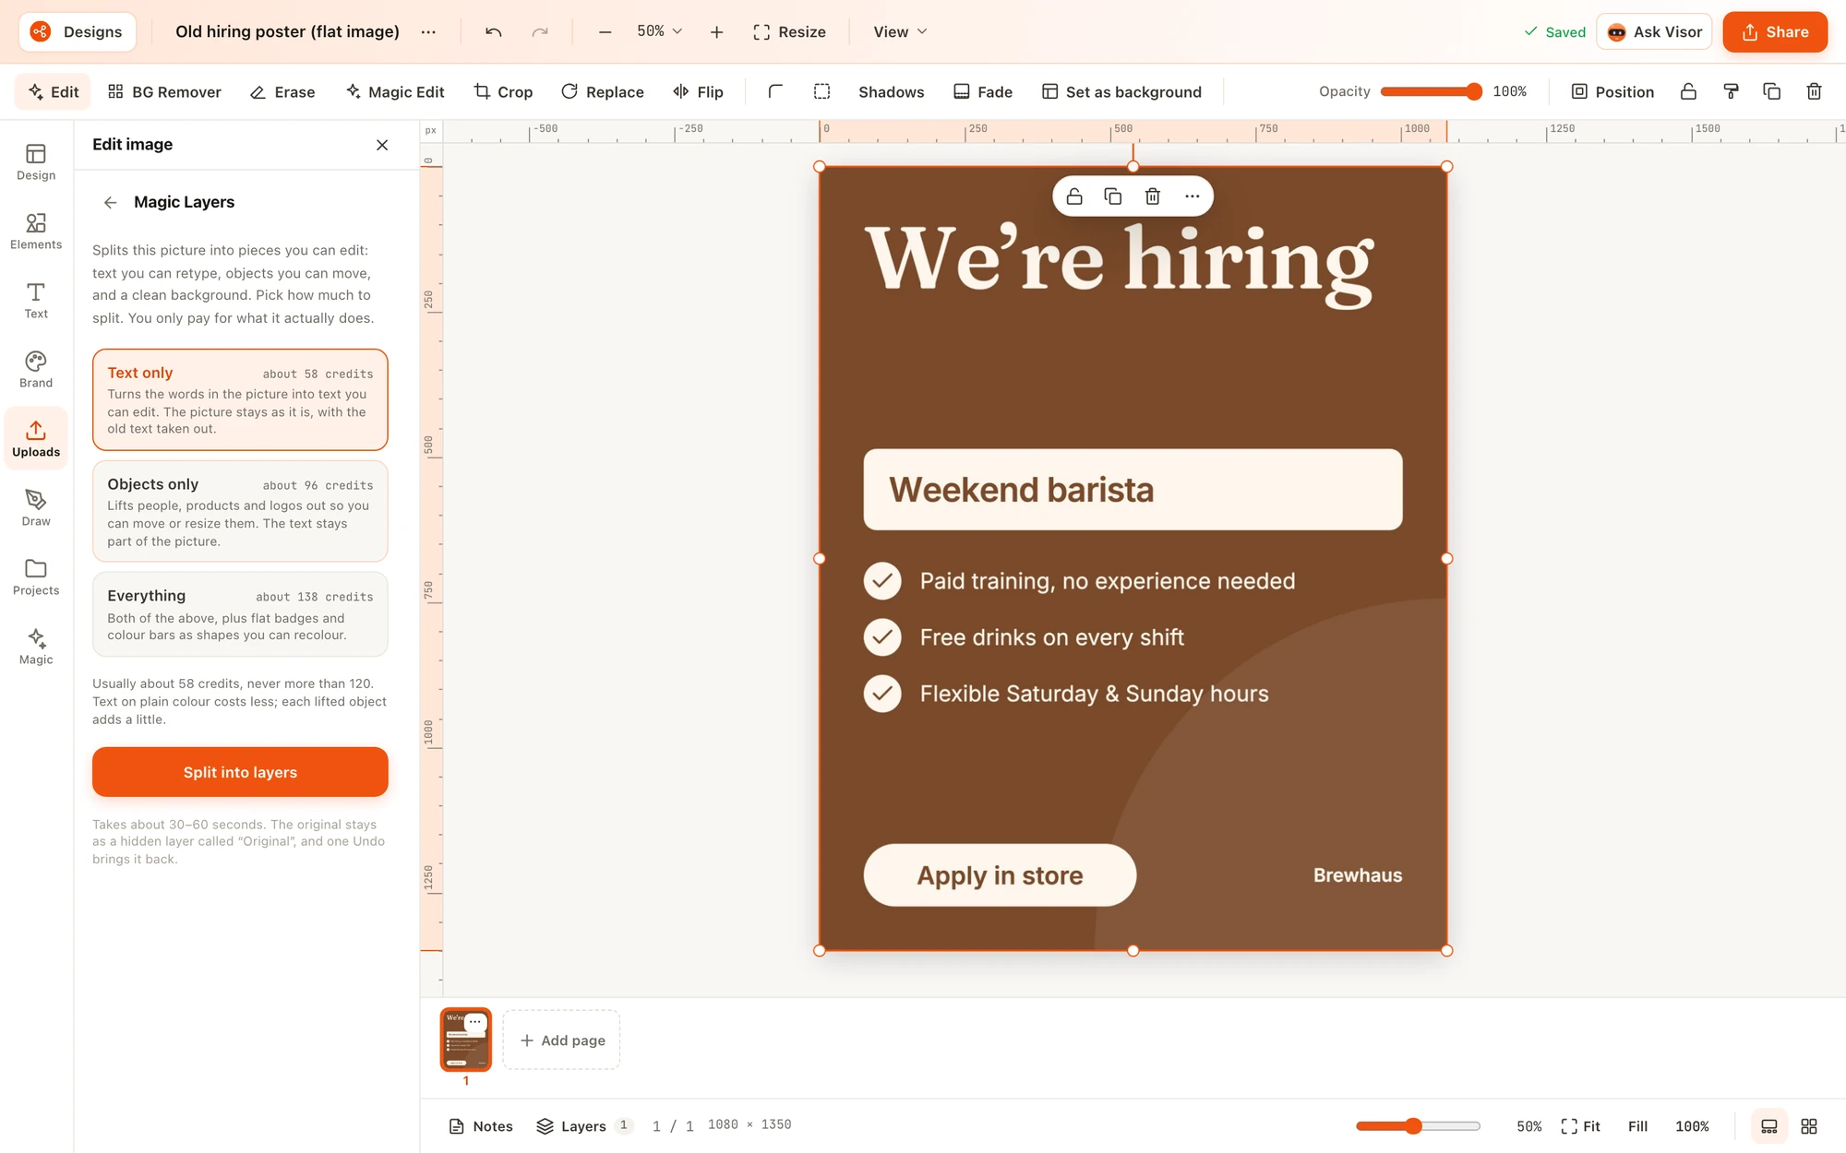Select the Everything split option
Viewport: 1846px width, 1153px height.
point(240,614)
